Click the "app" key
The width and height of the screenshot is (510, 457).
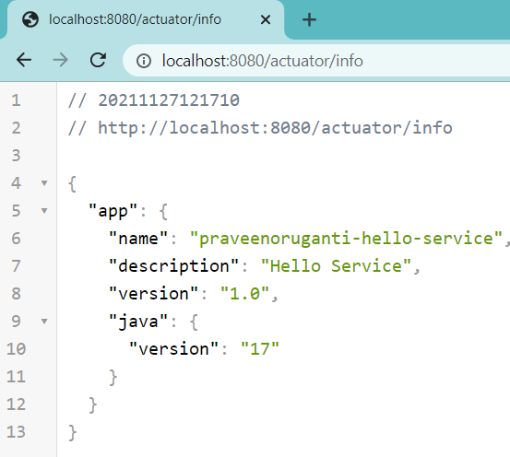pos(113,211)
